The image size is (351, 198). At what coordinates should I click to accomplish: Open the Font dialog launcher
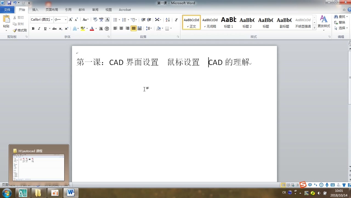point(109,36)
